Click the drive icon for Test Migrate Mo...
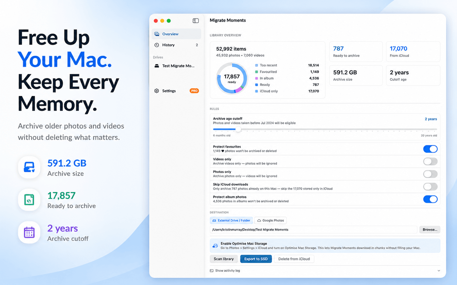 (157, 66)
